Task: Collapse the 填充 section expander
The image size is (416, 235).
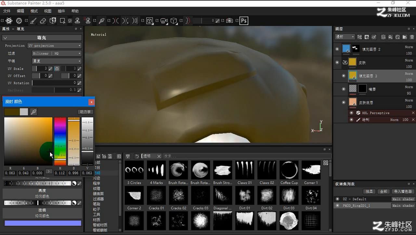Action: pos(5,38)
